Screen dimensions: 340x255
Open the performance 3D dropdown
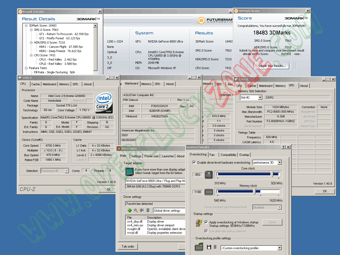[280, 162]
